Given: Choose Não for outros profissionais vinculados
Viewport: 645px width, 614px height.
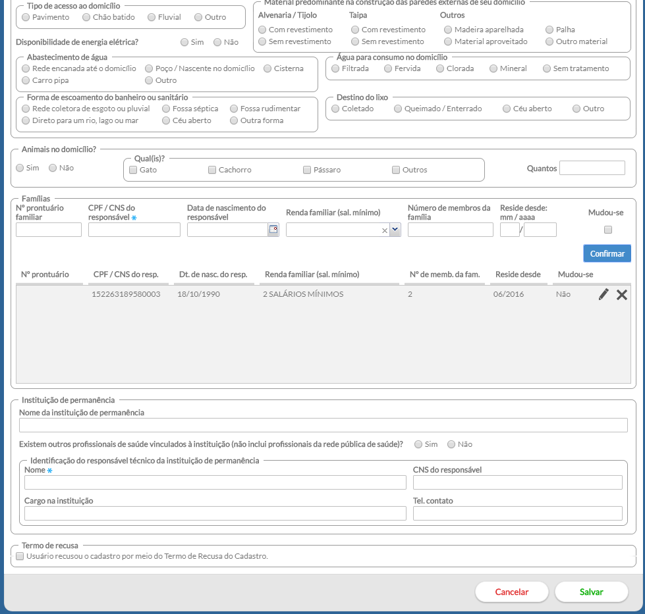Looking at the screenshot, I should point(451,445).
